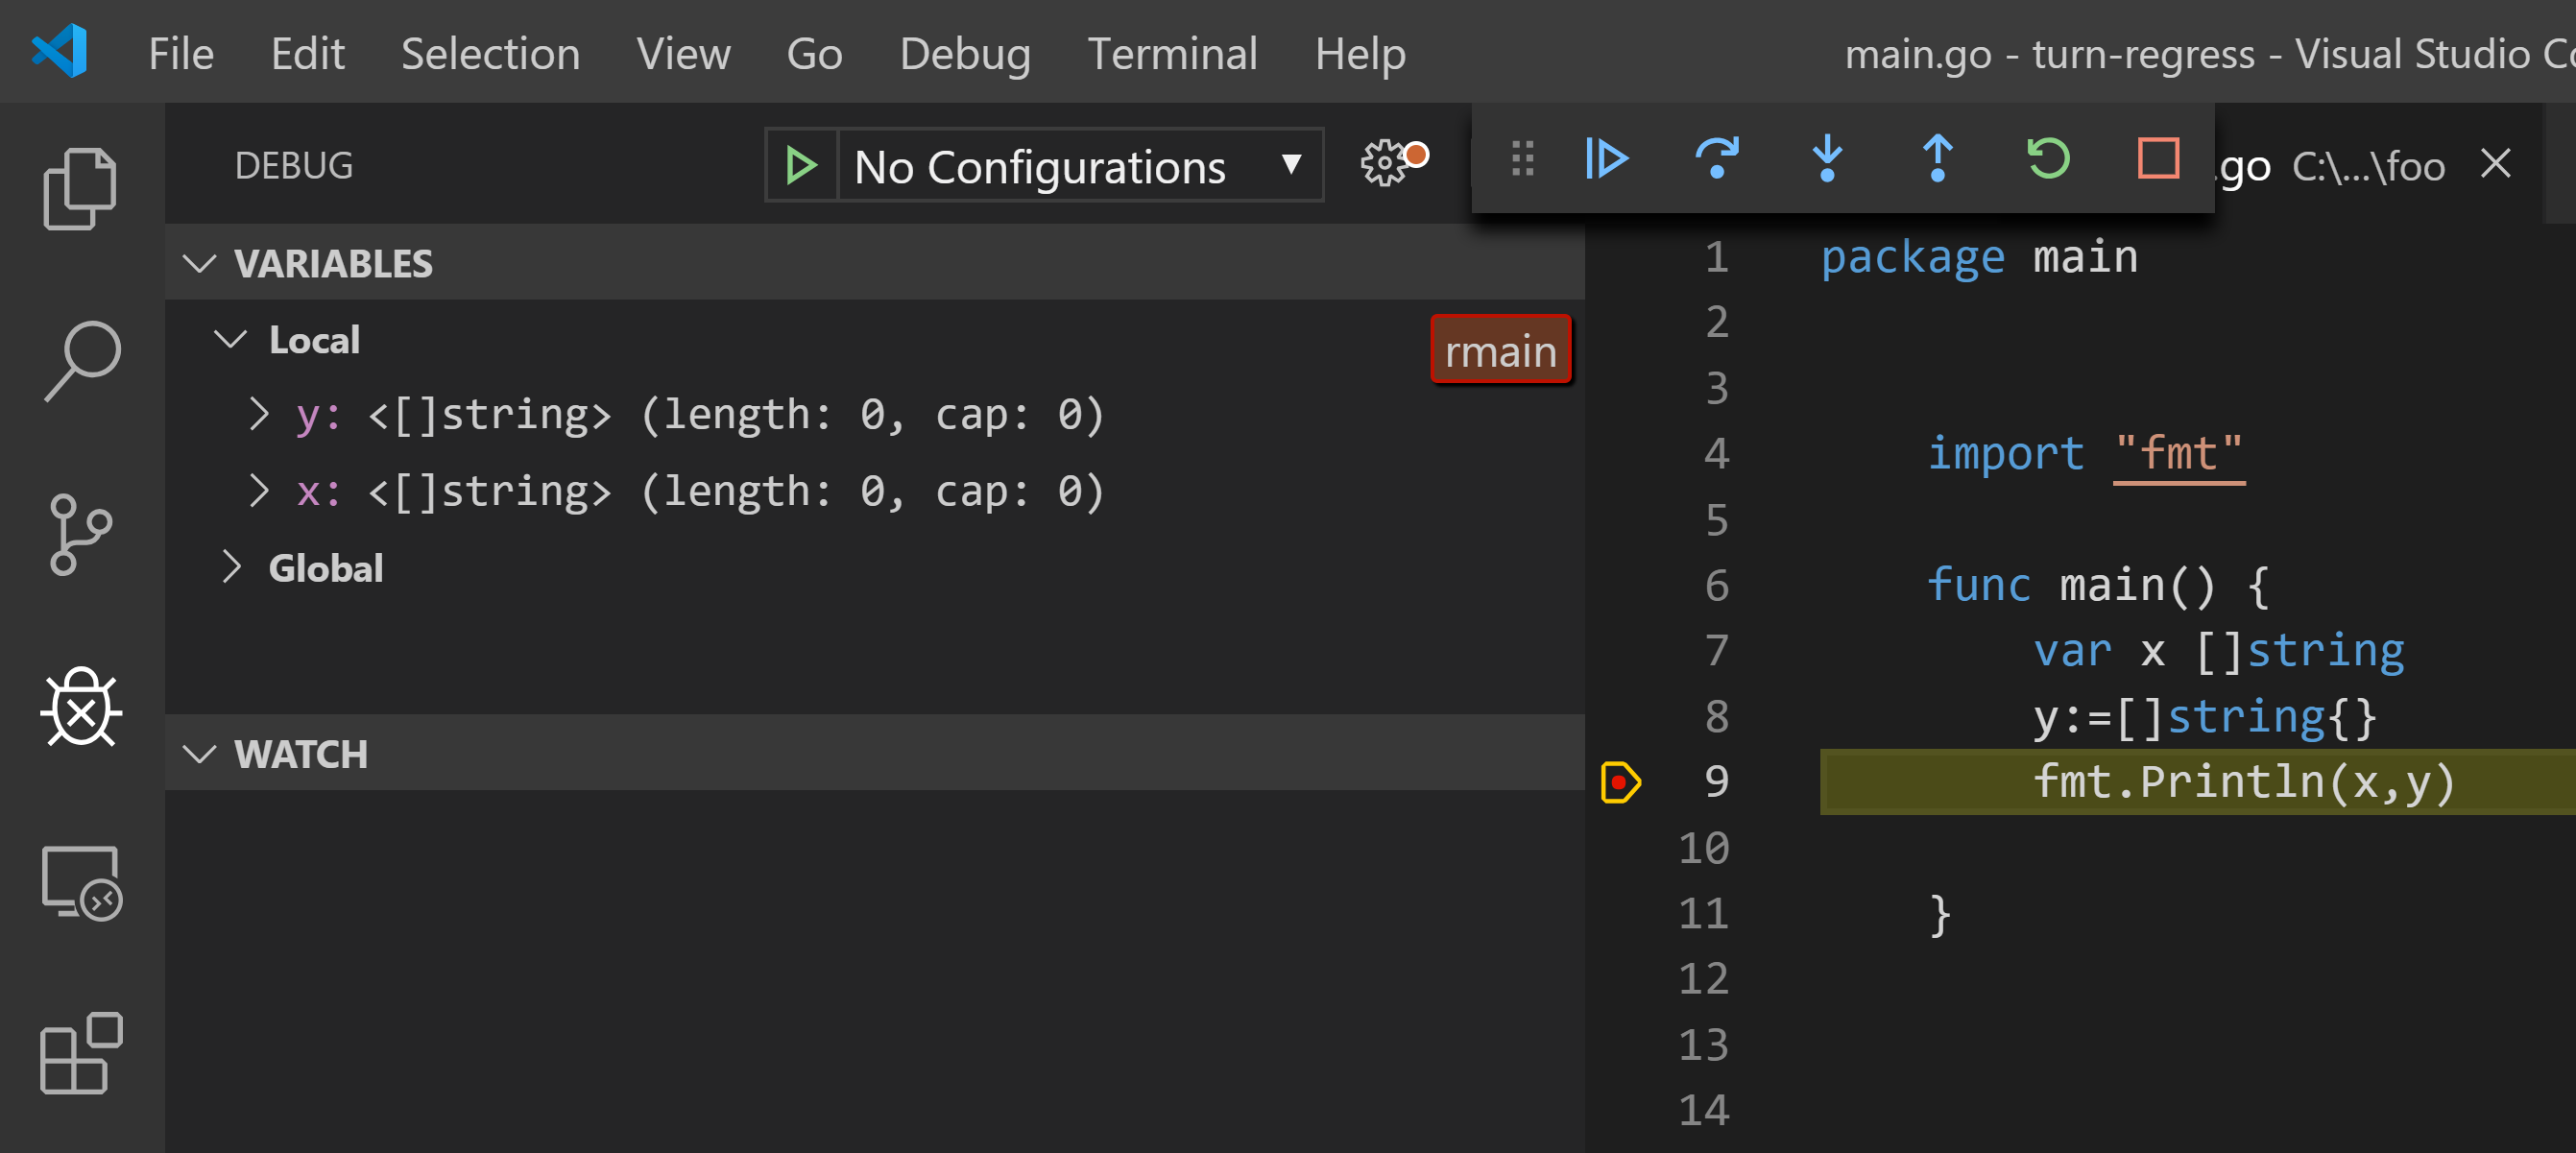2576x1153 pixels.
Task: Click the Step Out debug arrow
Action: click(x=1937, y=158)
